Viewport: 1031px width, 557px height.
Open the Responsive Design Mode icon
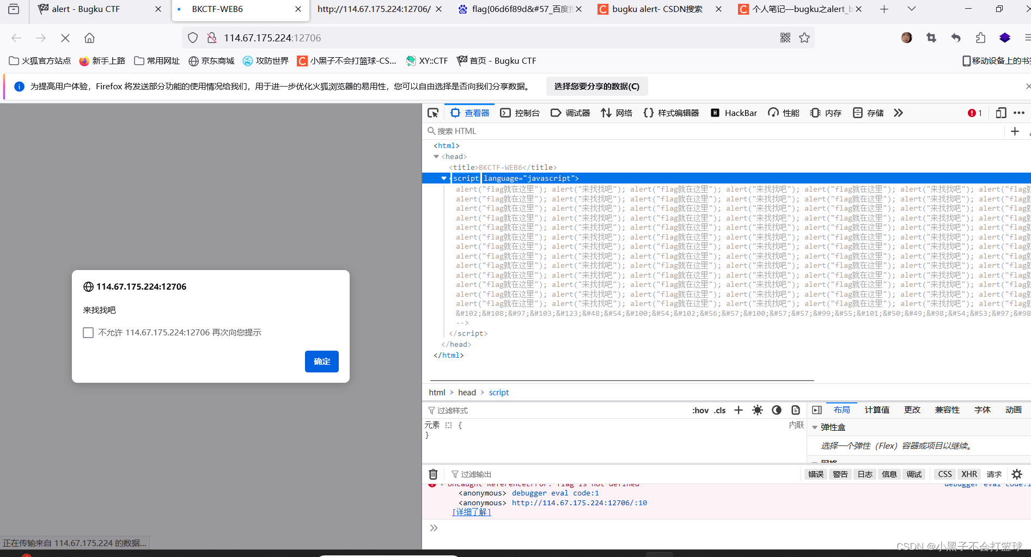click(1001, 113)
